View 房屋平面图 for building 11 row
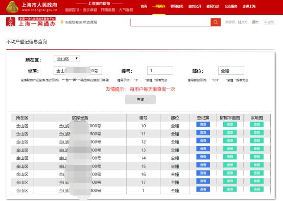Viewport: 283px width, 201px height. 230,132
